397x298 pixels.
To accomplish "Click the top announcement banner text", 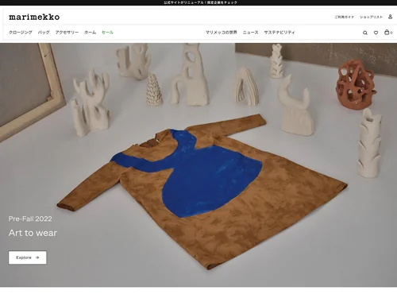I will click(200, 2).
